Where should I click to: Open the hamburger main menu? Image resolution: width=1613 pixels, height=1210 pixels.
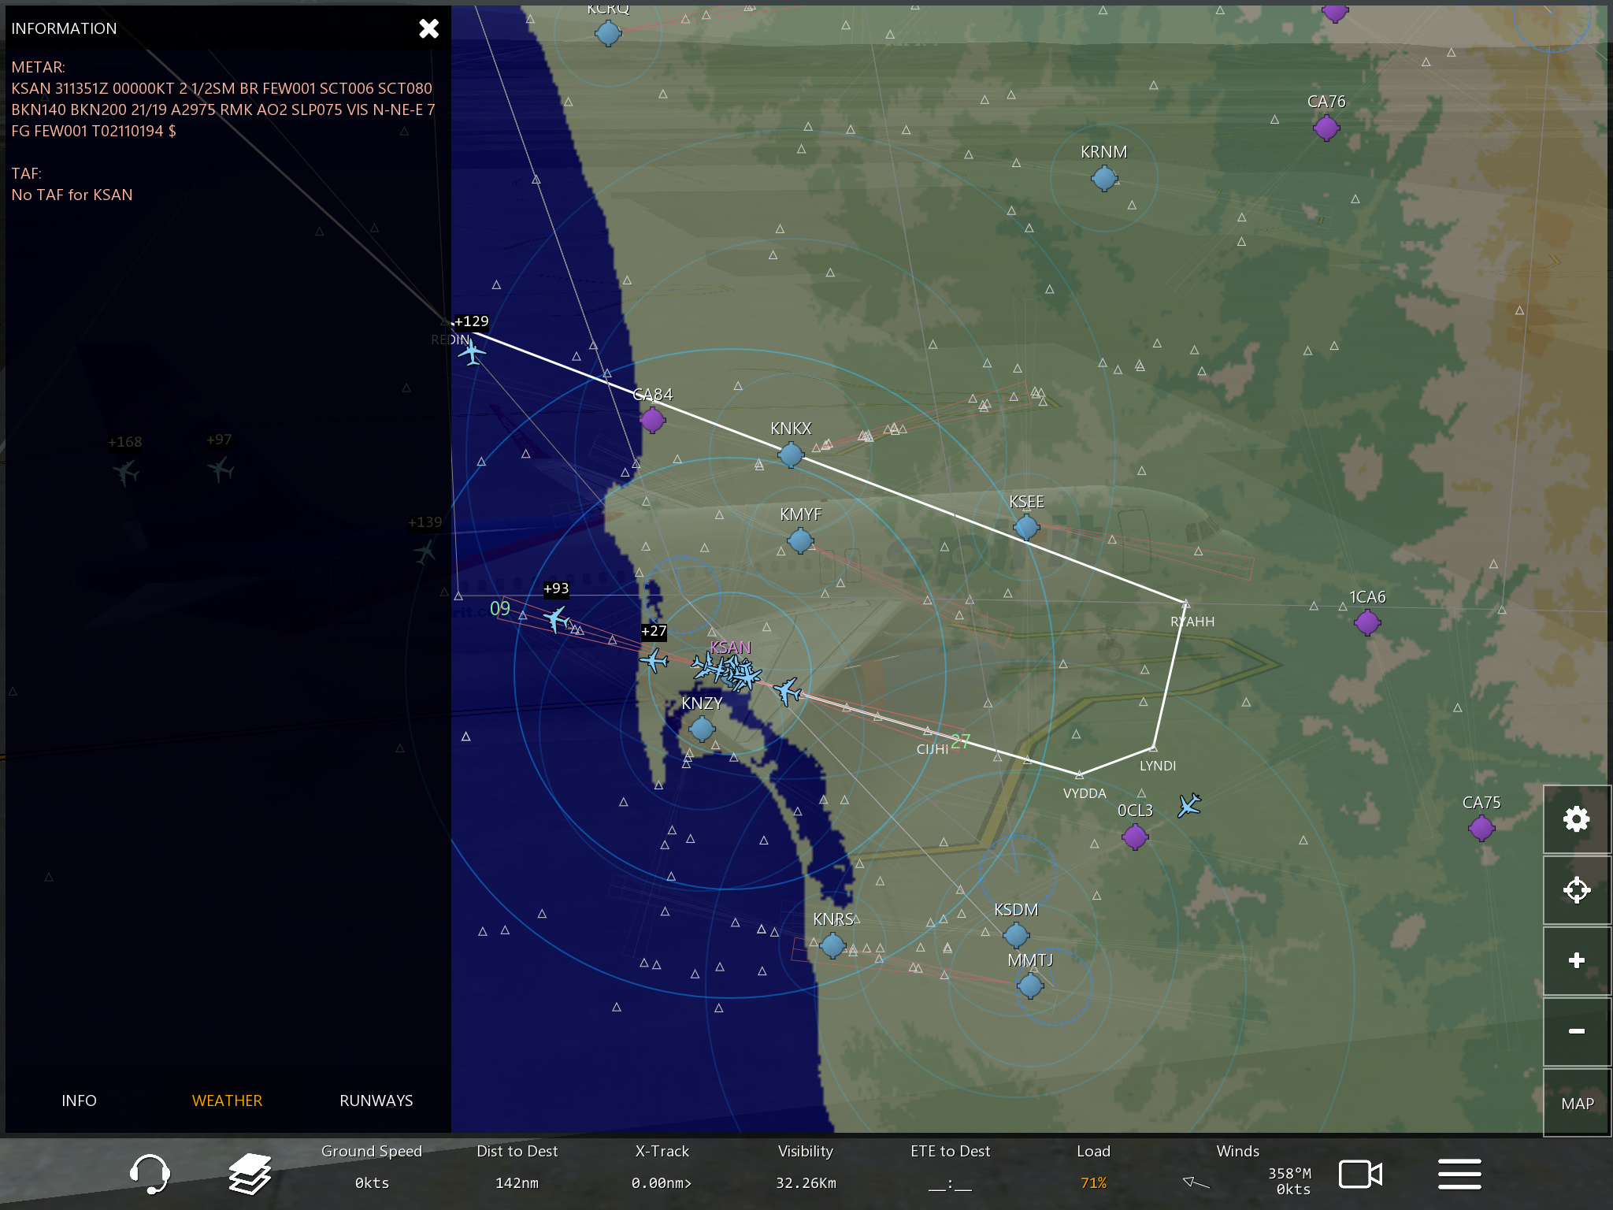[x=1459, y=1174]
